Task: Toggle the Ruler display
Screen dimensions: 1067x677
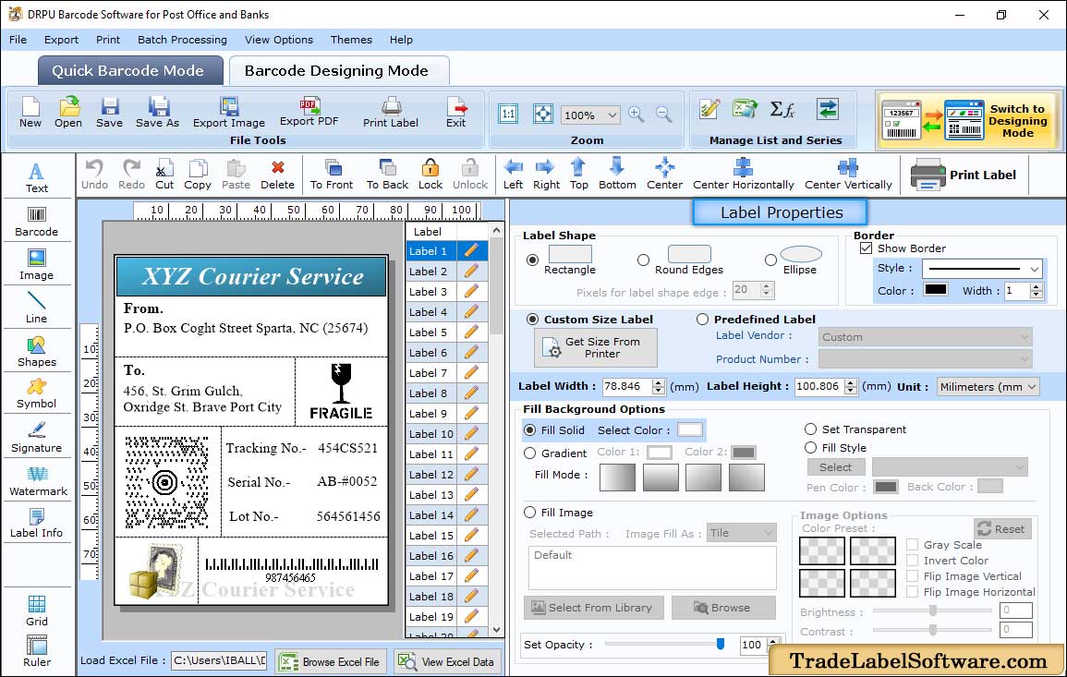Action: pyautogui.click(x=37, y=651)
